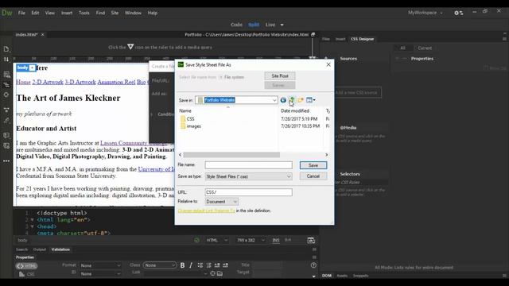Open the View menu
509x286 pixels.
click(49, 13)
